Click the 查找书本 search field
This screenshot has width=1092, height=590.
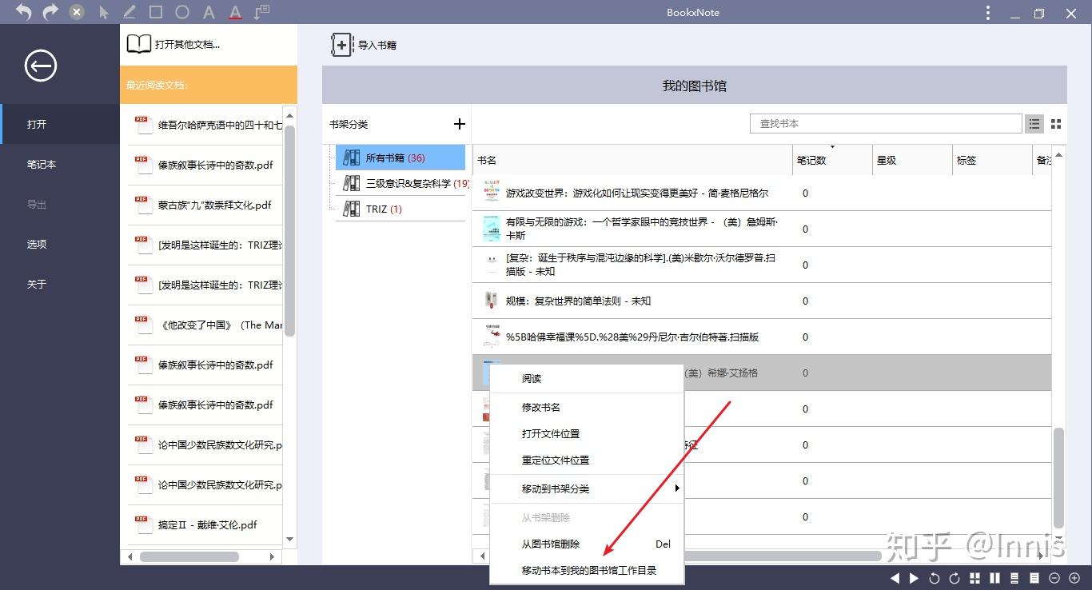click(x=886, y=123)
